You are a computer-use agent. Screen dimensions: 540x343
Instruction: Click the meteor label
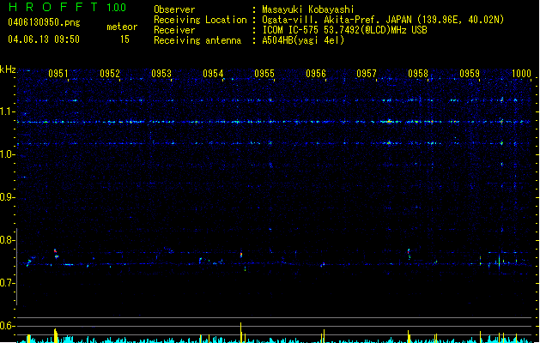coord(122,27)
